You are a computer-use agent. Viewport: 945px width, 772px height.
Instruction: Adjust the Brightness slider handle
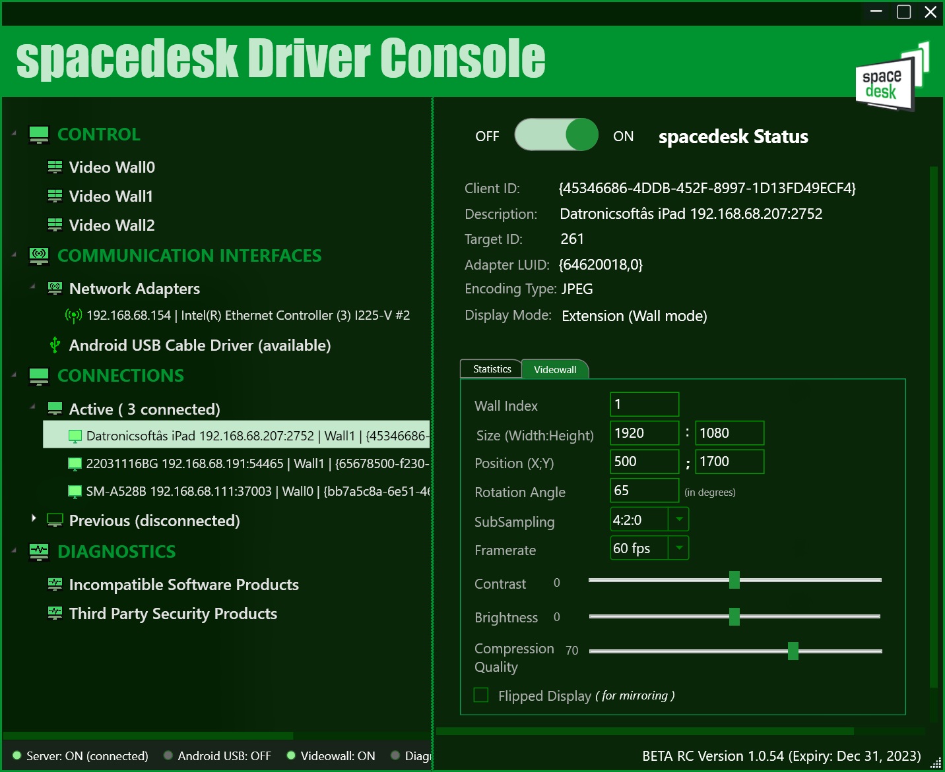(734, 616)
